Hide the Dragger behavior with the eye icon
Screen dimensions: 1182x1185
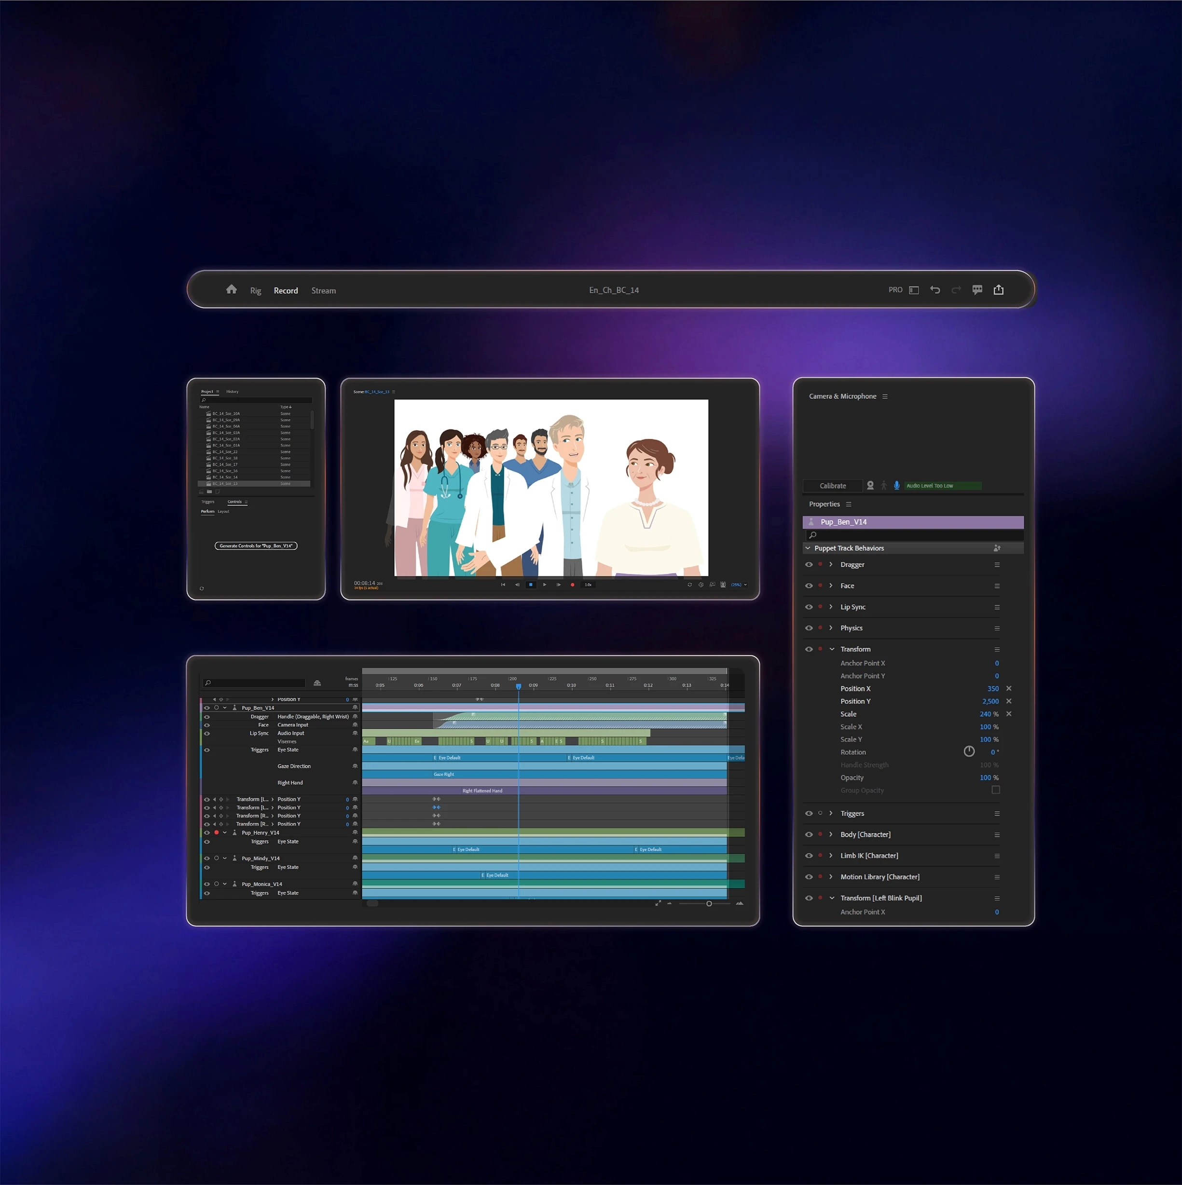click(809, 564)
